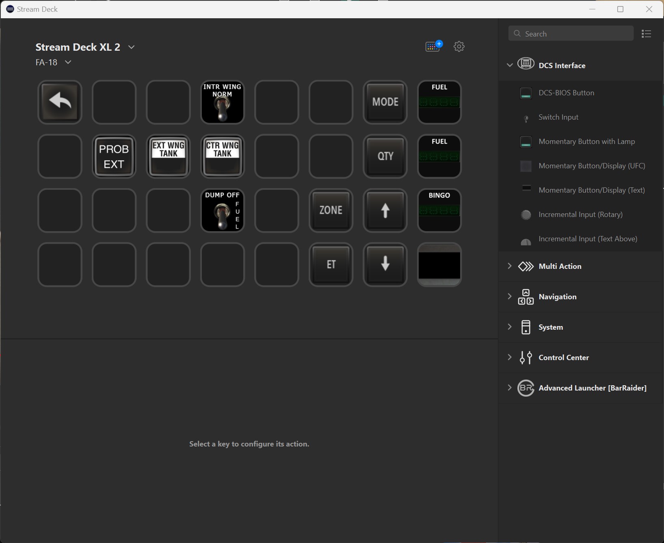Select the ZONE key
Screen dimensions: 664x543
[331, 210]
